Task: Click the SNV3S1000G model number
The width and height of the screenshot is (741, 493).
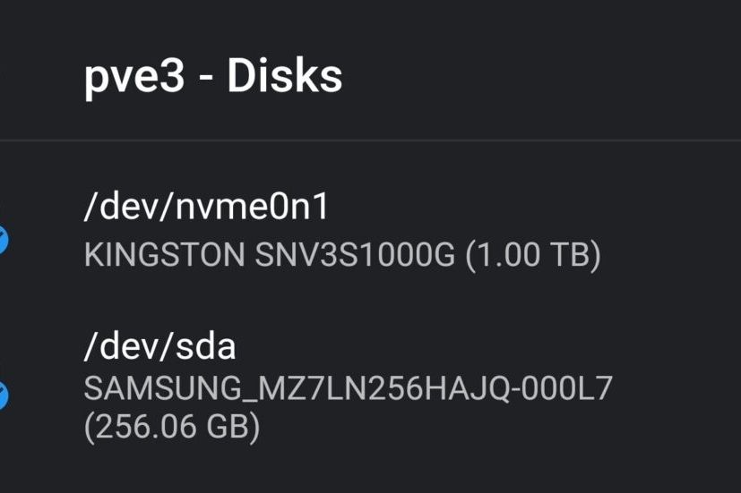Action: coord(355,255)
